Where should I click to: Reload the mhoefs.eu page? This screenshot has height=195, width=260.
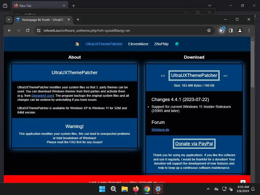click(x=28, y=30)
